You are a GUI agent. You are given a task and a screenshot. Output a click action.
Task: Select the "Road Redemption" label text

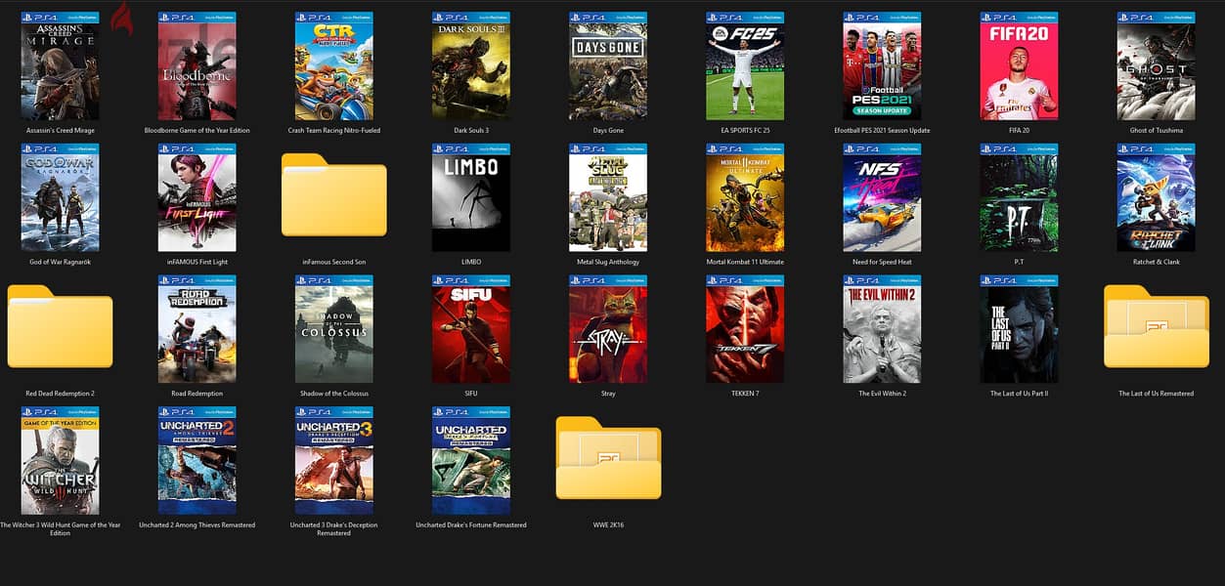point(197,394)
